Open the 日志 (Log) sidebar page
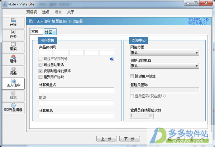215x147 pixels. pos(13,96)
